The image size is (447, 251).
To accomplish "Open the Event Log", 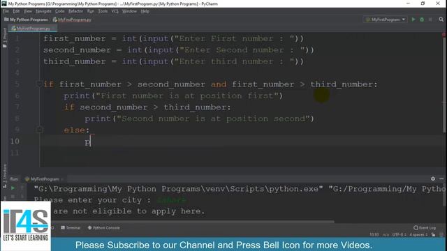I will (x=425, y=228).
